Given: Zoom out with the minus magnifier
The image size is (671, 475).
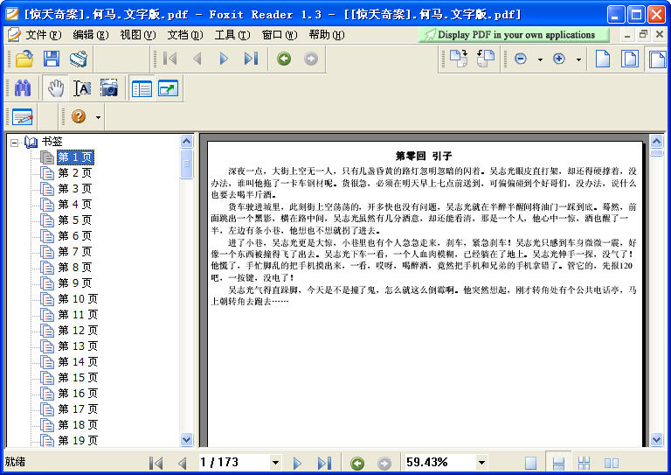Looking at the screenshot, I should click(x=521, y=59).
